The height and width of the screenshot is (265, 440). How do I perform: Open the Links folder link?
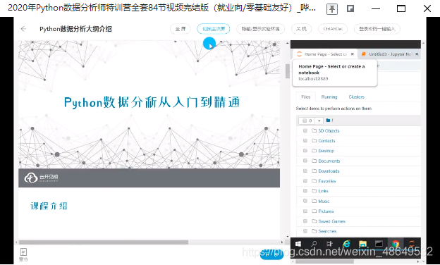tap(323, 191)
